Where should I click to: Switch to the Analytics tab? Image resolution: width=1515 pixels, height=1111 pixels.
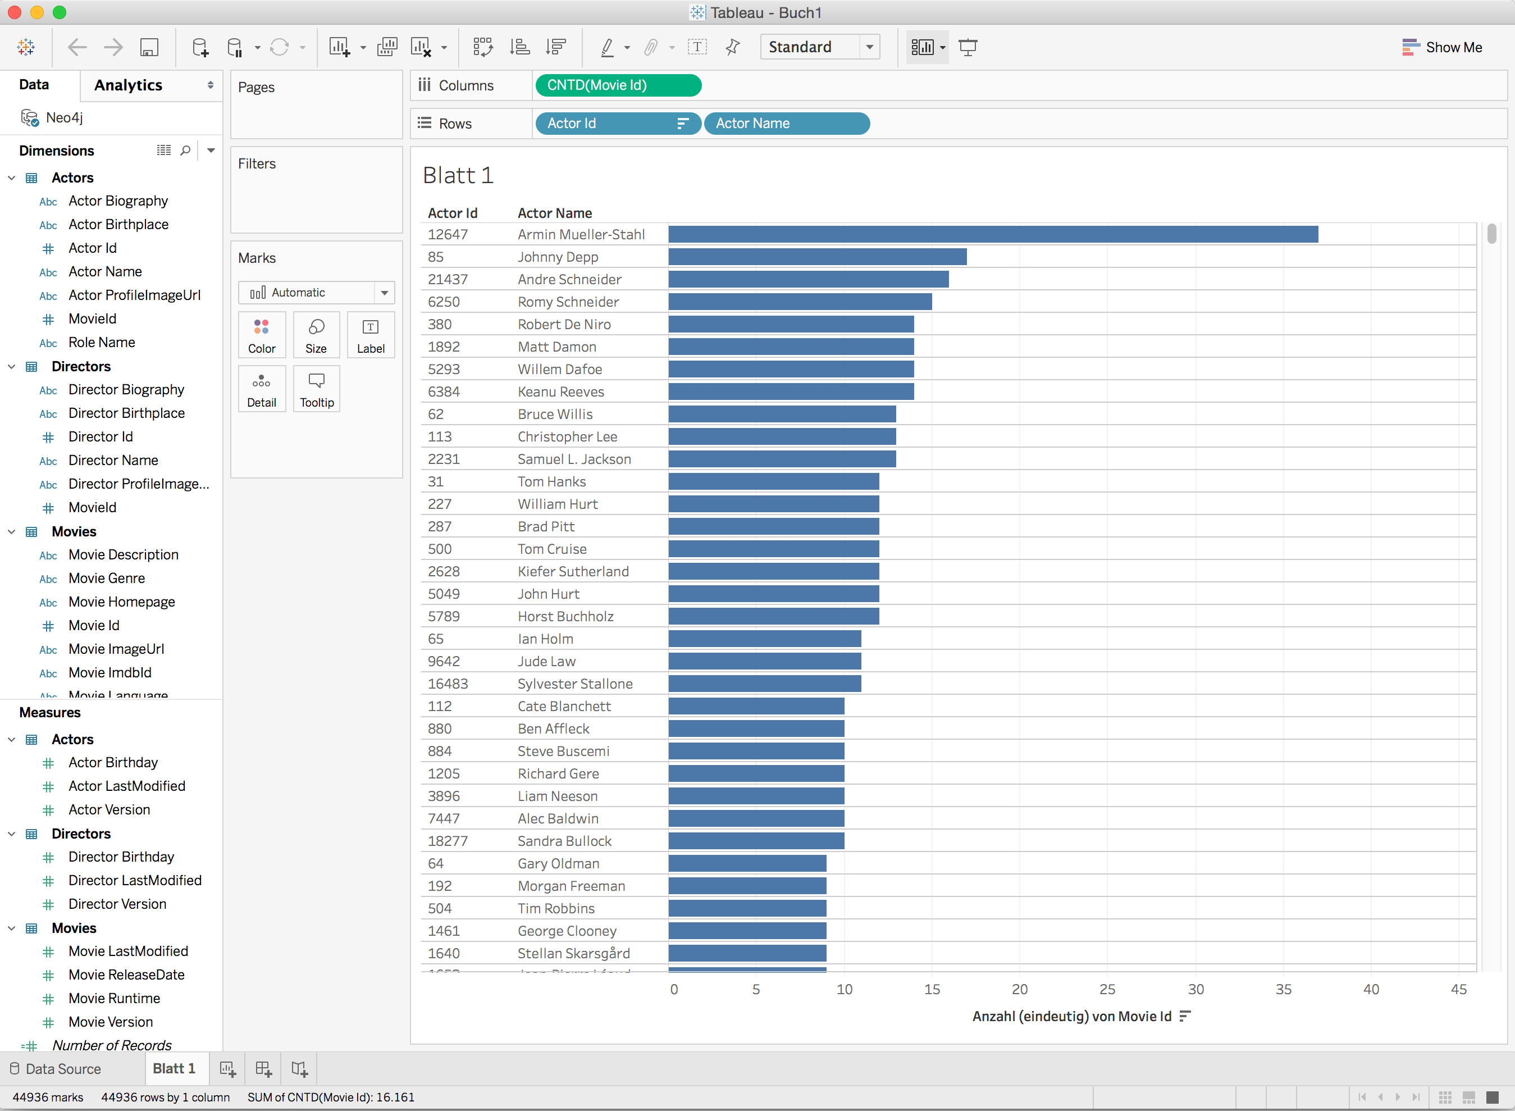coord(127,85)
